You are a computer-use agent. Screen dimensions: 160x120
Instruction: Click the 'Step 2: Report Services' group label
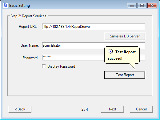(x=28, y=16)
